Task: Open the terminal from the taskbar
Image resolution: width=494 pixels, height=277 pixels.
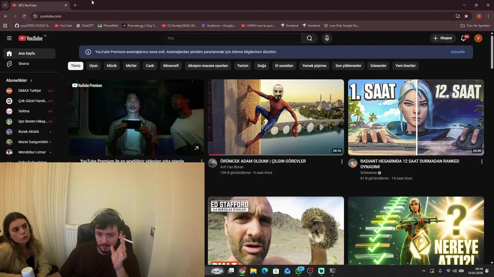Action: (332, 271)
